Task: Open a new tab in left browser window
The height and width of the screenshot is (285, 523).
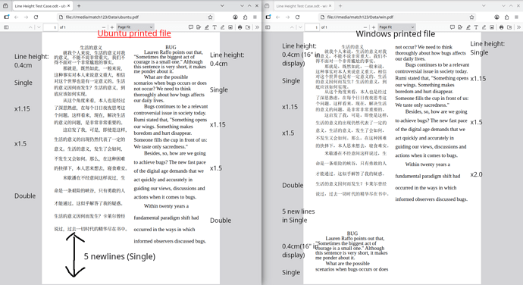Action: (79, 5)
